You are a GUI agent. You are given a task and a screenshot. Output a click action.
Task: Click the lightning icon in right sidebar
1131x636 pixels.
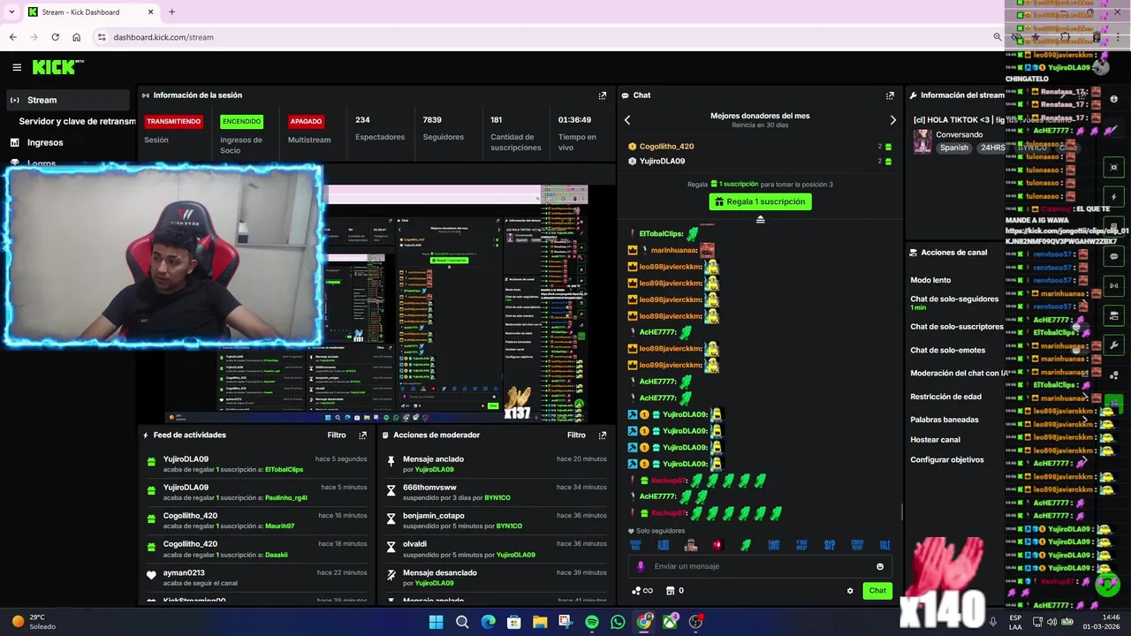[1114, 197]
